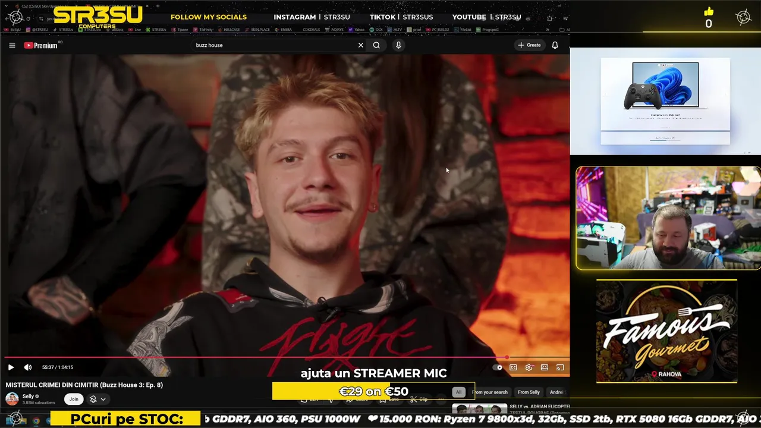Open the ProgramG bookmark

[x=487, y=29]
